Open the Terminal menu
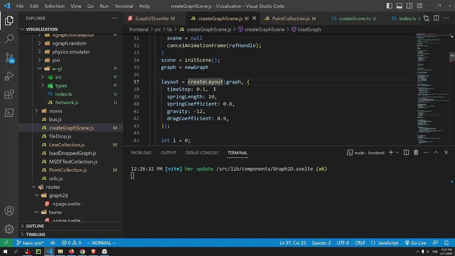 124,6
